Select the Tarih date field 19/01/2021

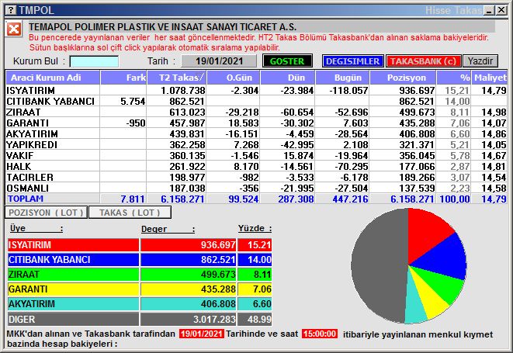(219, 61)
